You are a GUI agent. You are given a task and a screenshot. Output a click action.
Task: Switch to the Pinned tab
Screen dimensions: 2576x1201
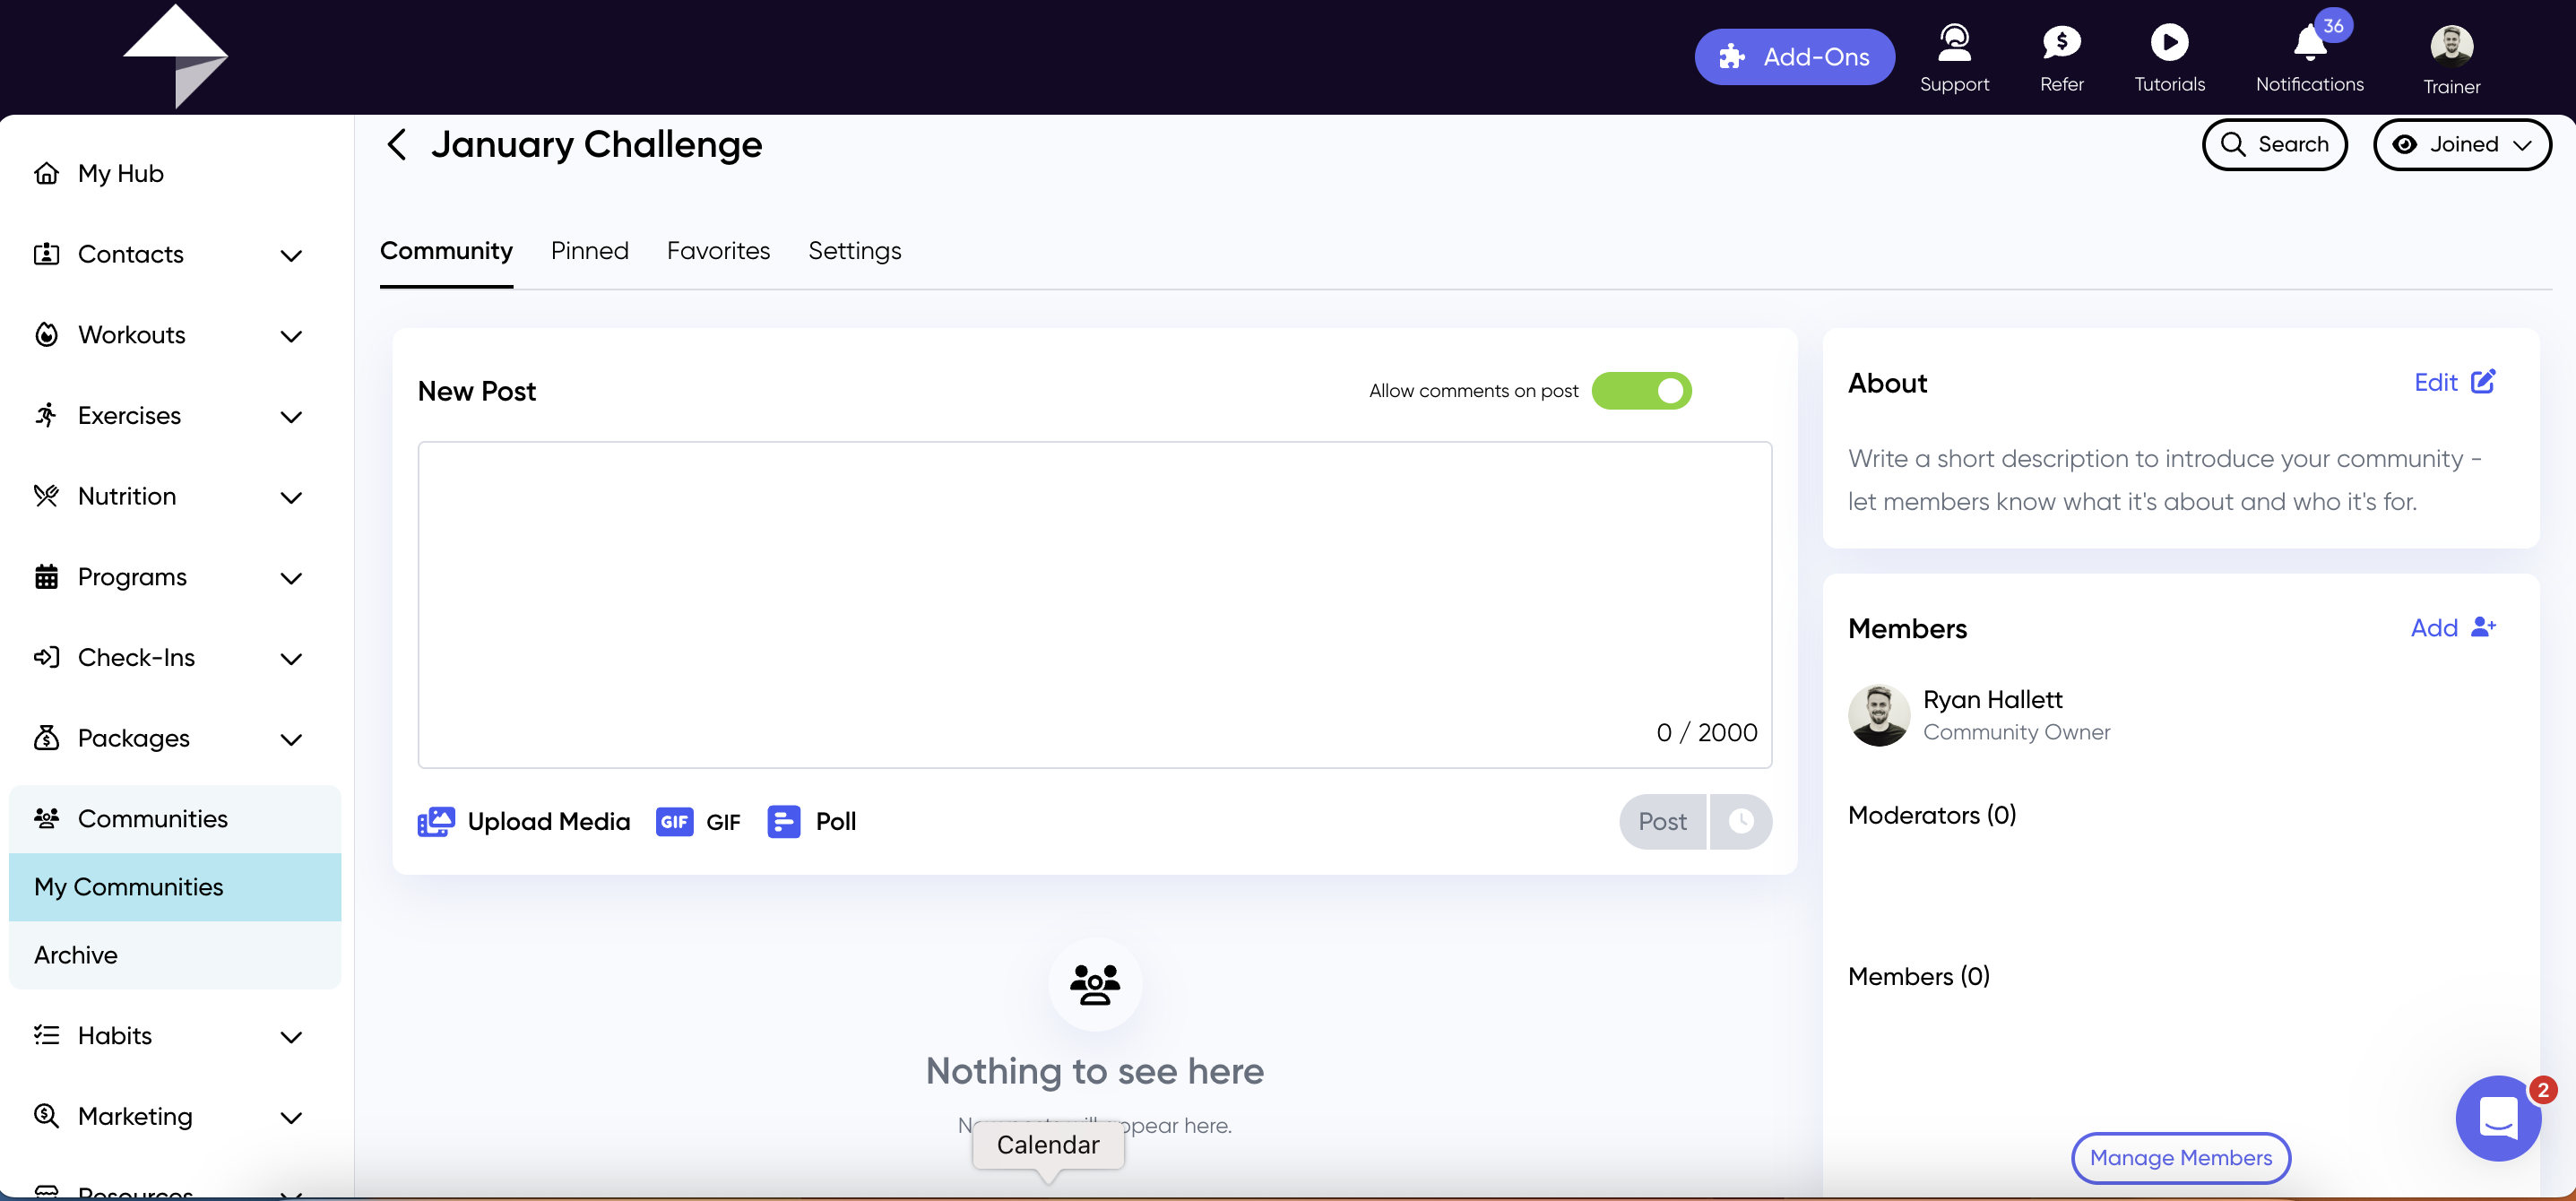coord(590,251)
